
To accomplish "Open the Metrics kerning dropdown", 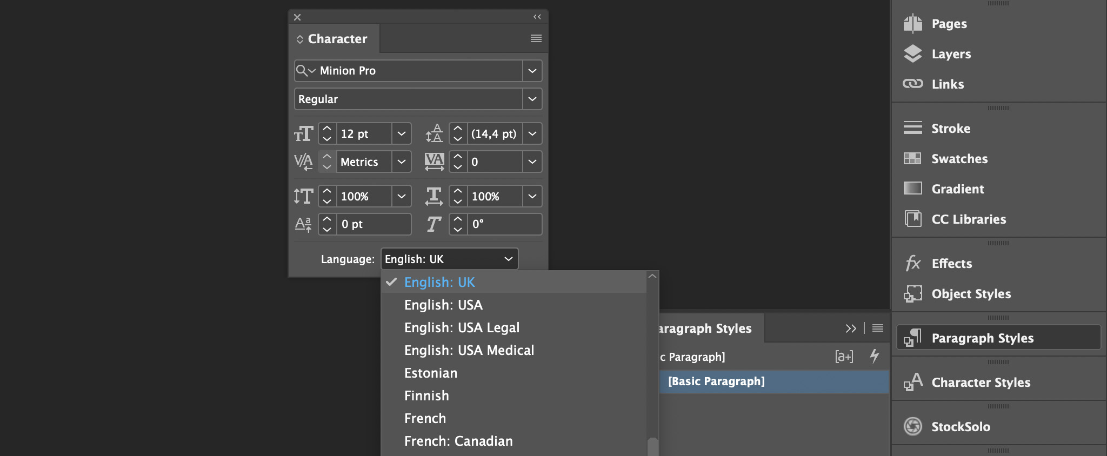I will pyautogui.click(x=401, y=162).
